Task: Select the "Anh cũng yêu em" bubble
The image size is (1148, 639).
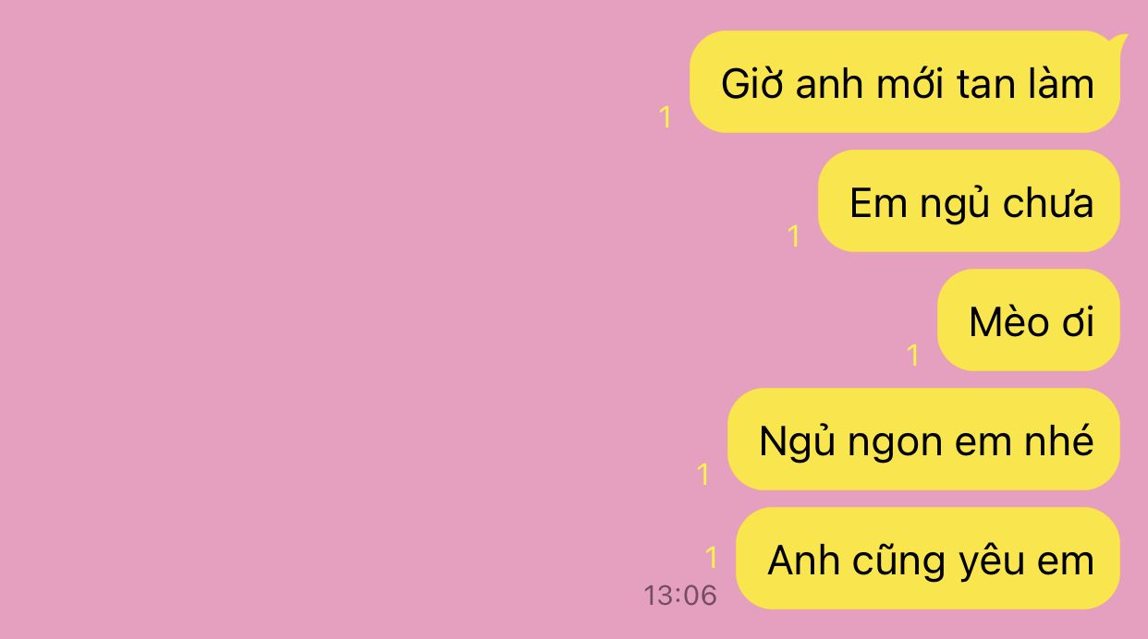Action: point(928,559)
